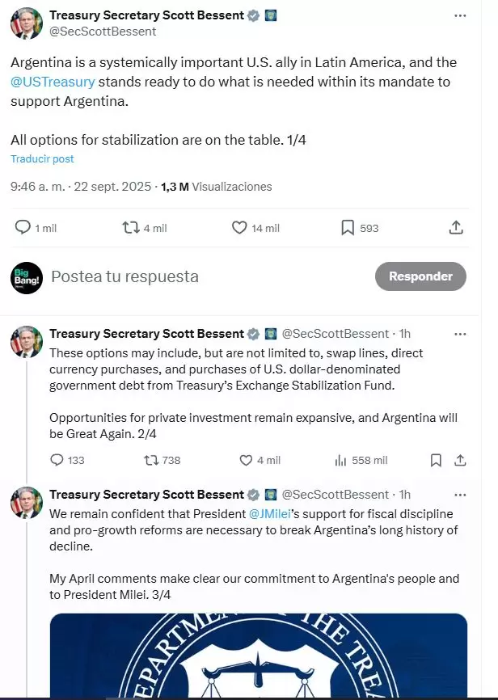The image size is (498, 700).
Task: Expand options menu on the 2/4 tweet
Action: pos(460,333)
